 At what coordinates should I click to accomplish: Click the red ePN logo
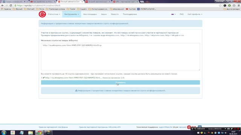coord(42,14)
